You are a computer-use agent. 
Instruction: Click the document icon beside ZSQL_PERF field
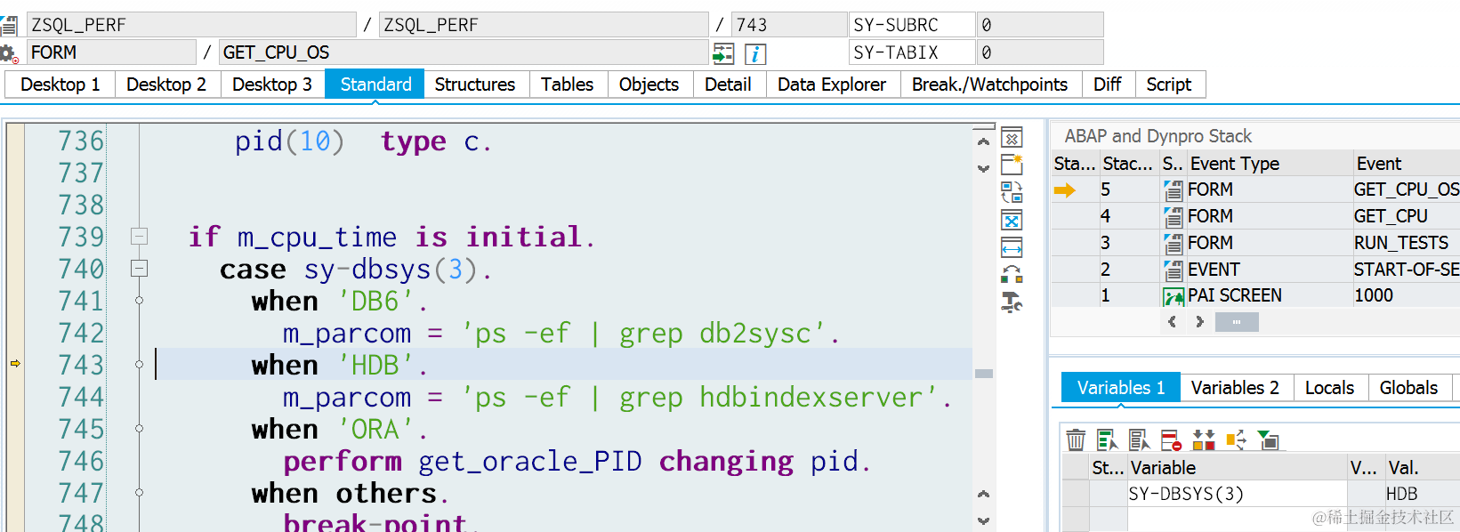[x=9, y=25]
